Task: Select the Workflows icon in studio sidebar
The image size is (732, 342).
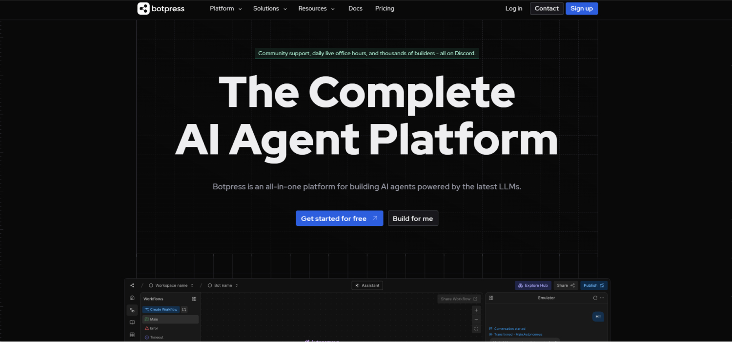Action: [x=132, y=310]
